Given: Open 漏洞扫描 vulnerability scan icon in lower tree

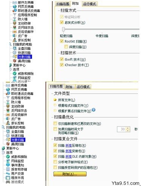Looking at the screenshot, I should [x=8, y=144].
